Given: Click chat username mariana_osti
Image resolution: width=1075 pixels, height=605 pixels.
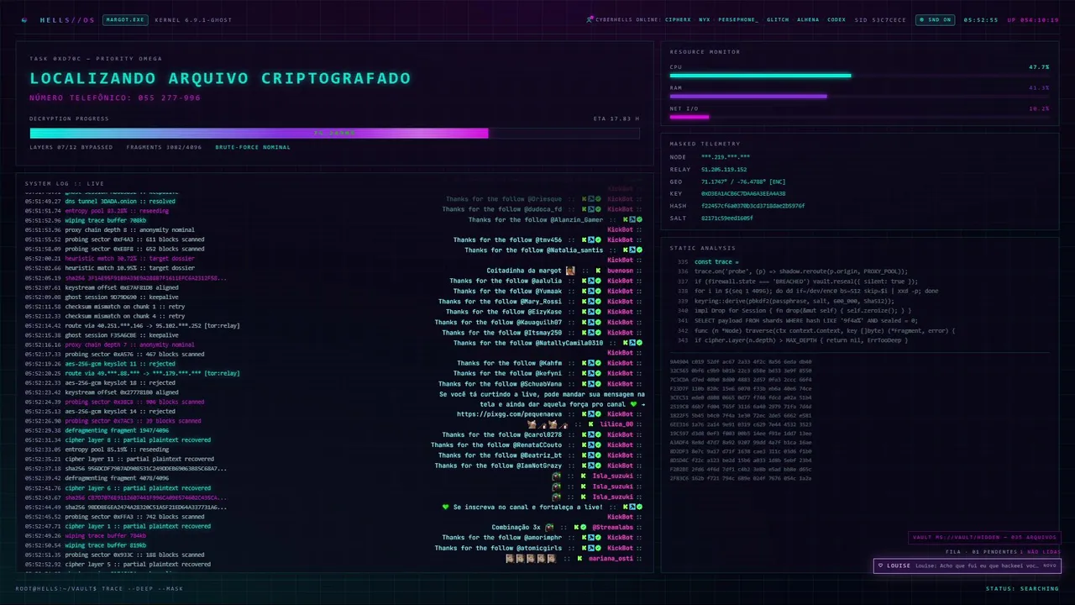Looking at the screenshot, I should point(611,558).
